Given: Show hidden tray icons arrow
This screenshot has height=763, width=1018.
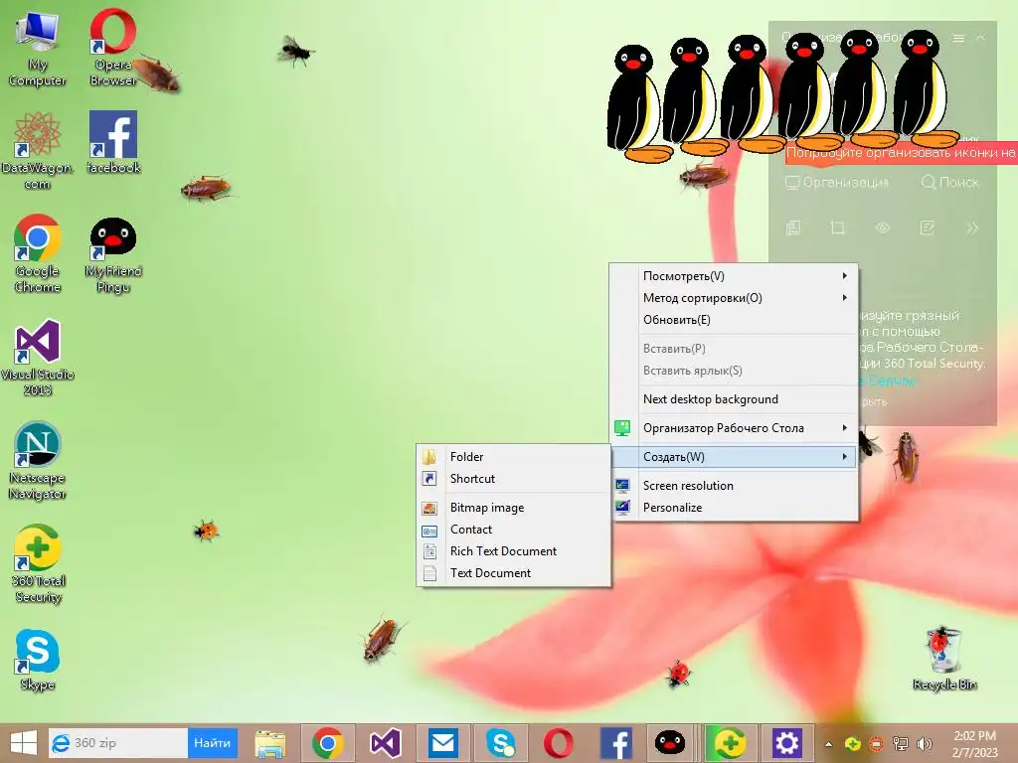Looking at the screenshot, I should tap(828, 744).
